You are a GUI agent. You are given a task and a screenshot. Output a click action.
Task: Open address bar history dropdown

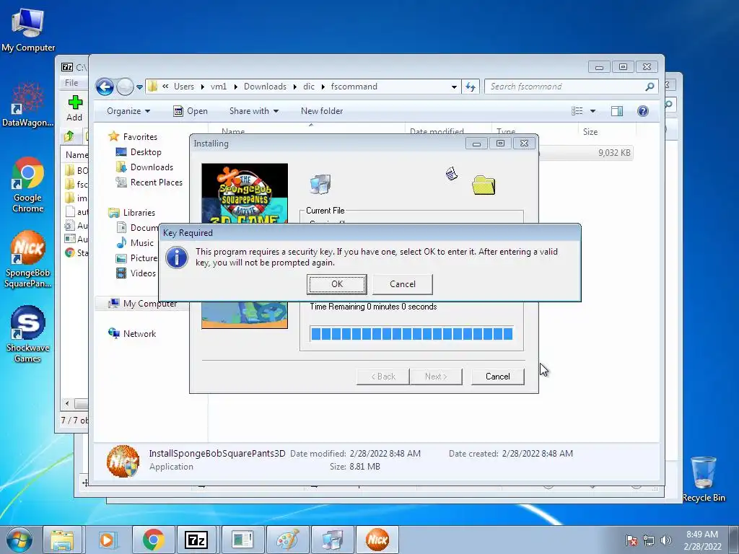click(x=454, y=87)
